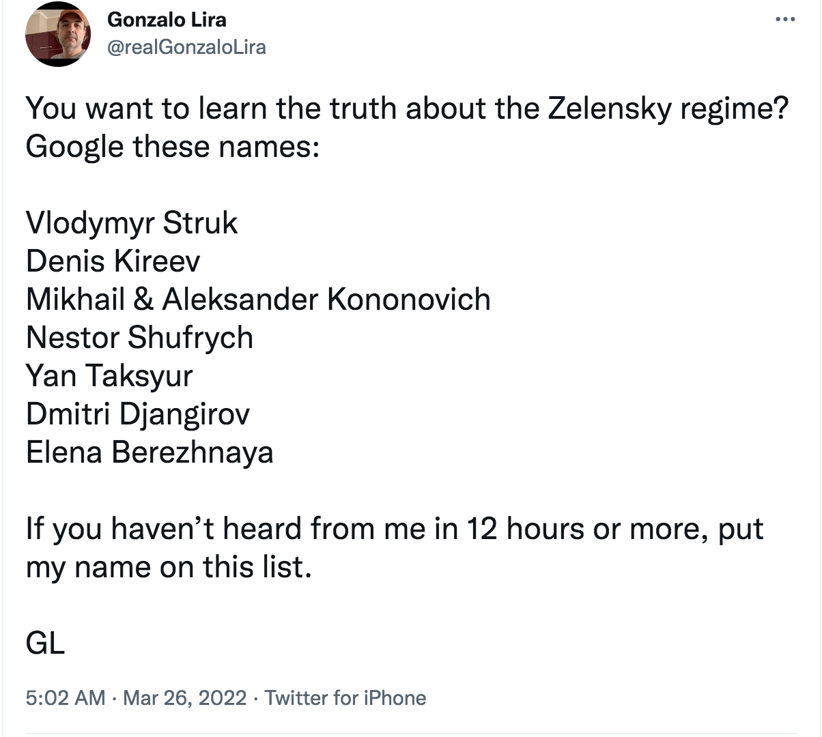Viewport: 822px width, 737px height.
Task: Visit the @realGonzaloLira handle
Action: 186,47
